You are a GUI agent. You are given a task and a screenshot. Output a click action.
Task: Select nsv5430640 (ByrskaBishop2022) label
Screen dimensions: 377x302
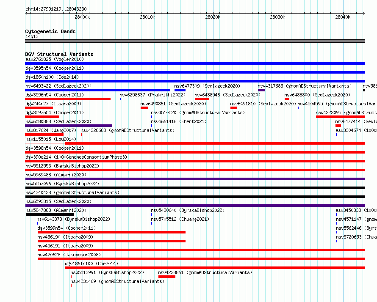point(188,210)
